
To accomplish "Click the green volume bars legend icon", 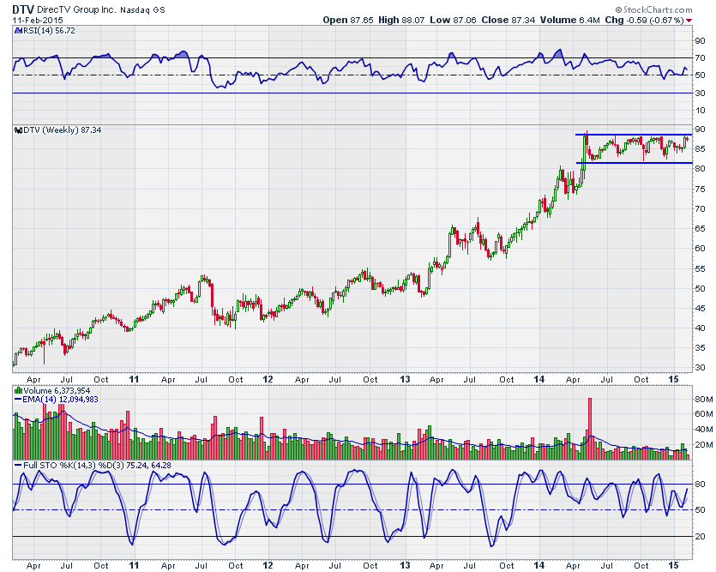I will [18, 391].
